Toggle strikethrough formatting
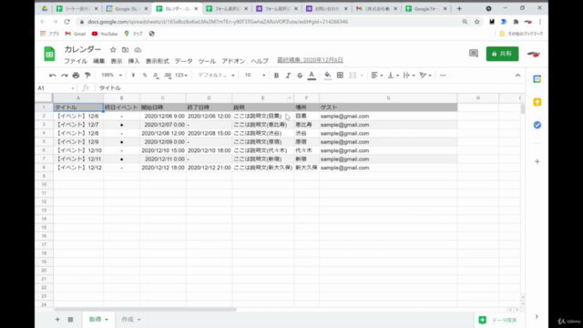Viewport: 583px width, 328px height. coord(300,75)
